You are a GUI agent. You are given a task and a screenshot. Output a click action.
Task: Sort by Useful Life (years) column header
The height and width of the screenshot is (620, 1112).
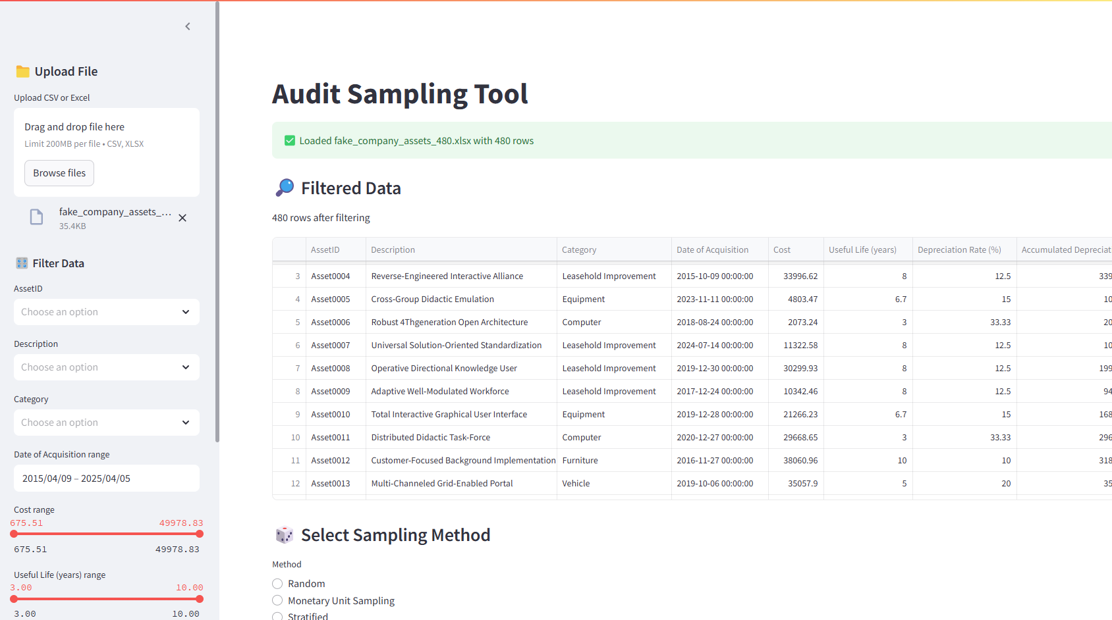click(x=868, y=249)
